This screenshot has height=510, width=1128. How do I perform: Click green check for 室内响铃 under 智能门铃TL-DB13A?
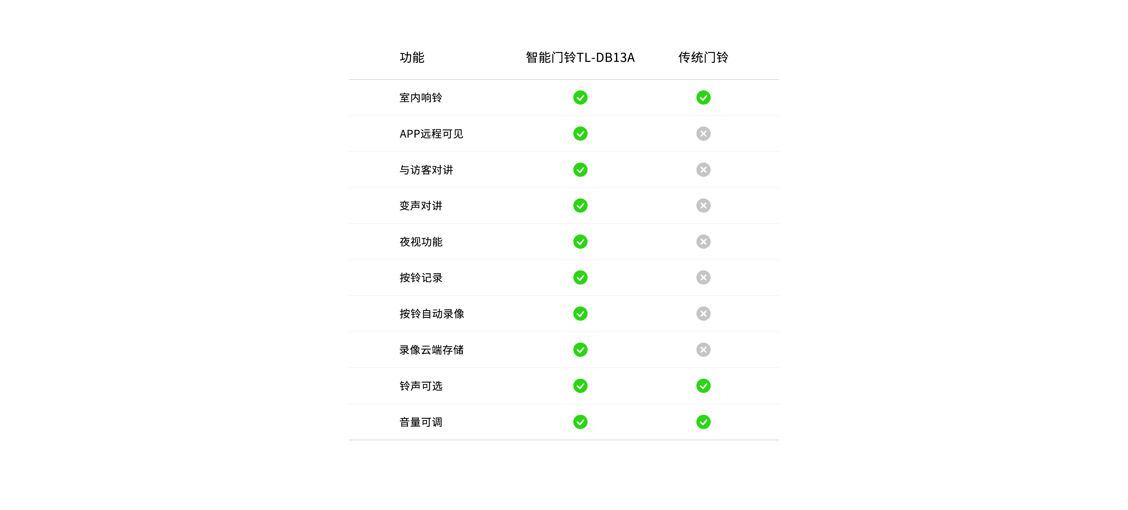click(x=580, y=97)
